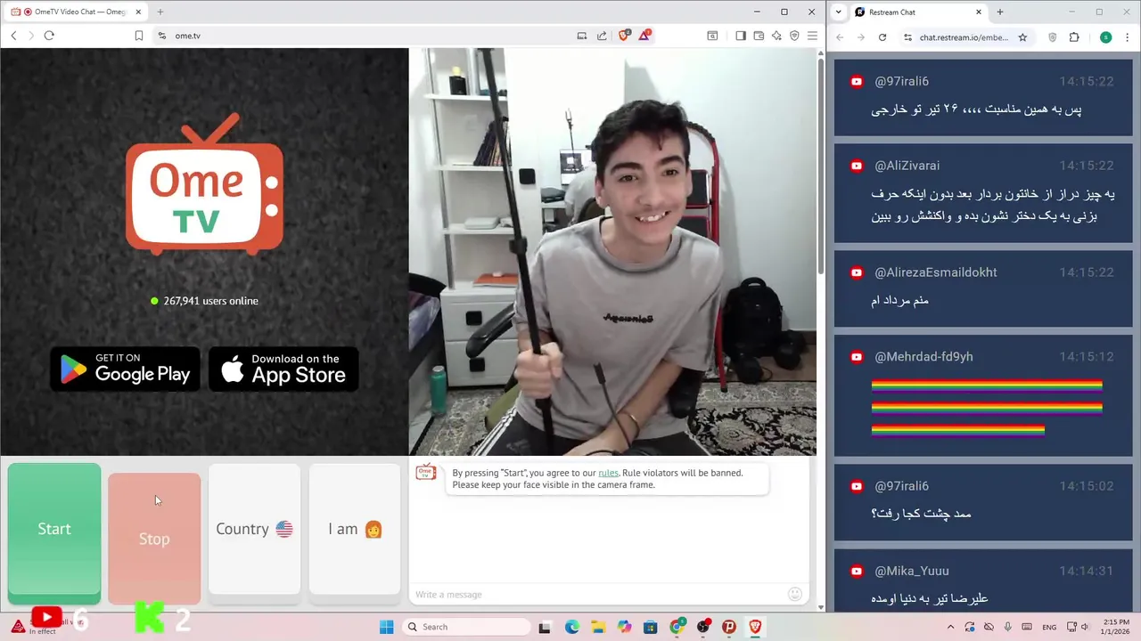Reload the Restream Chat page
The width and height of the screenshot is (1141, 641).
coord(882,37)
